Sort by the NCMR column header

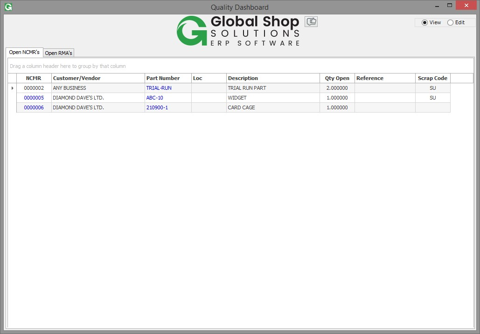click(x=34, y=78)
